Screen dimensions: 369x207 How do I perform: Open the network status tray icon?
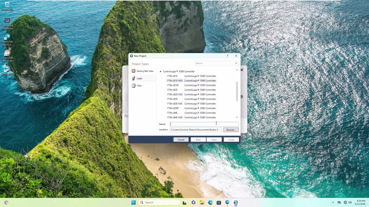click(x=345, y=202)
